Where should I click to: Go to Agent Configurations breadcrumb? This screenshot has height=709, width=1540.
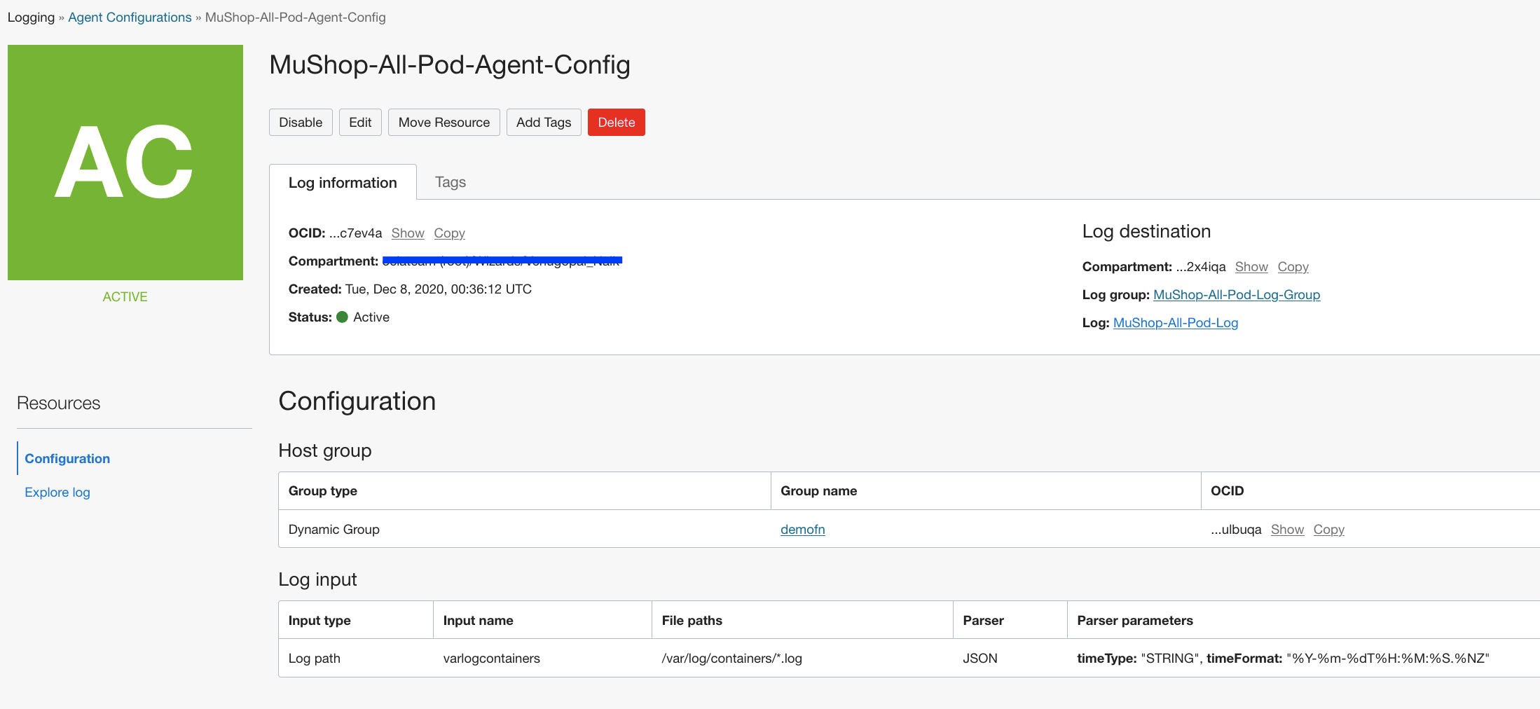[x=130, y=18]
